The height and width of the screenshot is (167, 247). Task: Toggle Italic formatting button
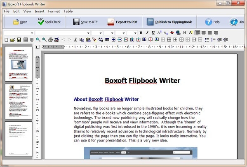pyautogui.click(x=147, y=33)
